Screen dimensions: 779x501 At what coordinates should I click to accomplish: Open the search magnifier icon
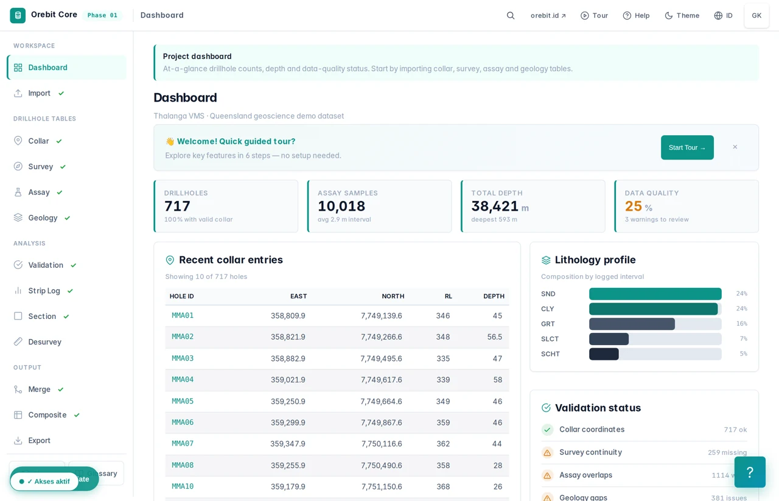[511, 15]
